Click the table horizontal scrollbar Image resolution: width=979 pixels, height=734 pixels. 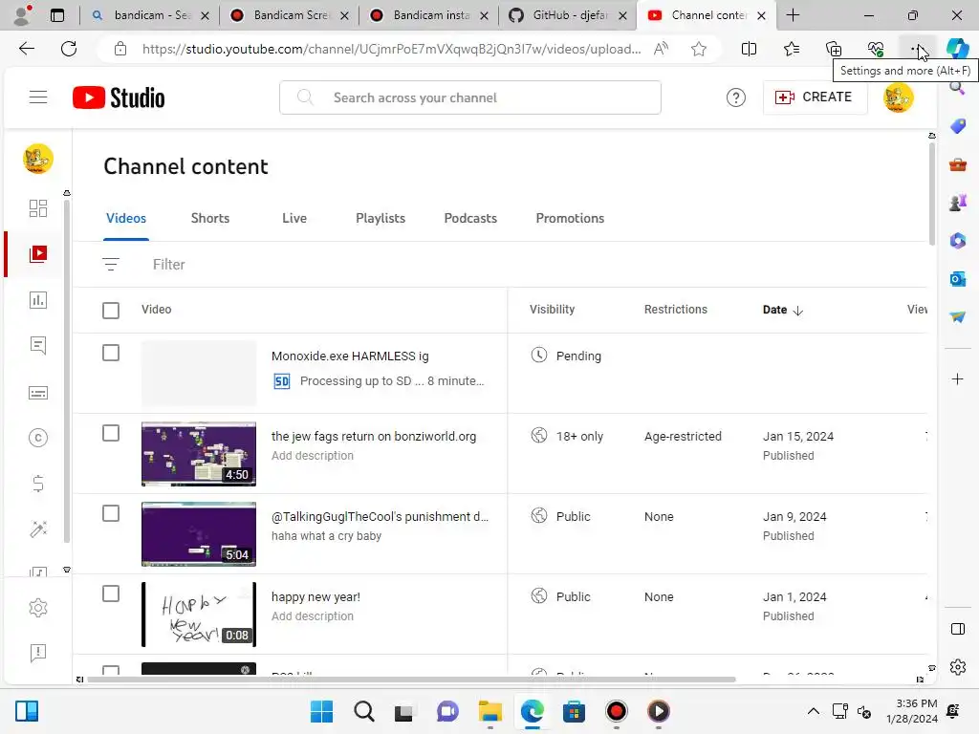click(x=411, y=680)
